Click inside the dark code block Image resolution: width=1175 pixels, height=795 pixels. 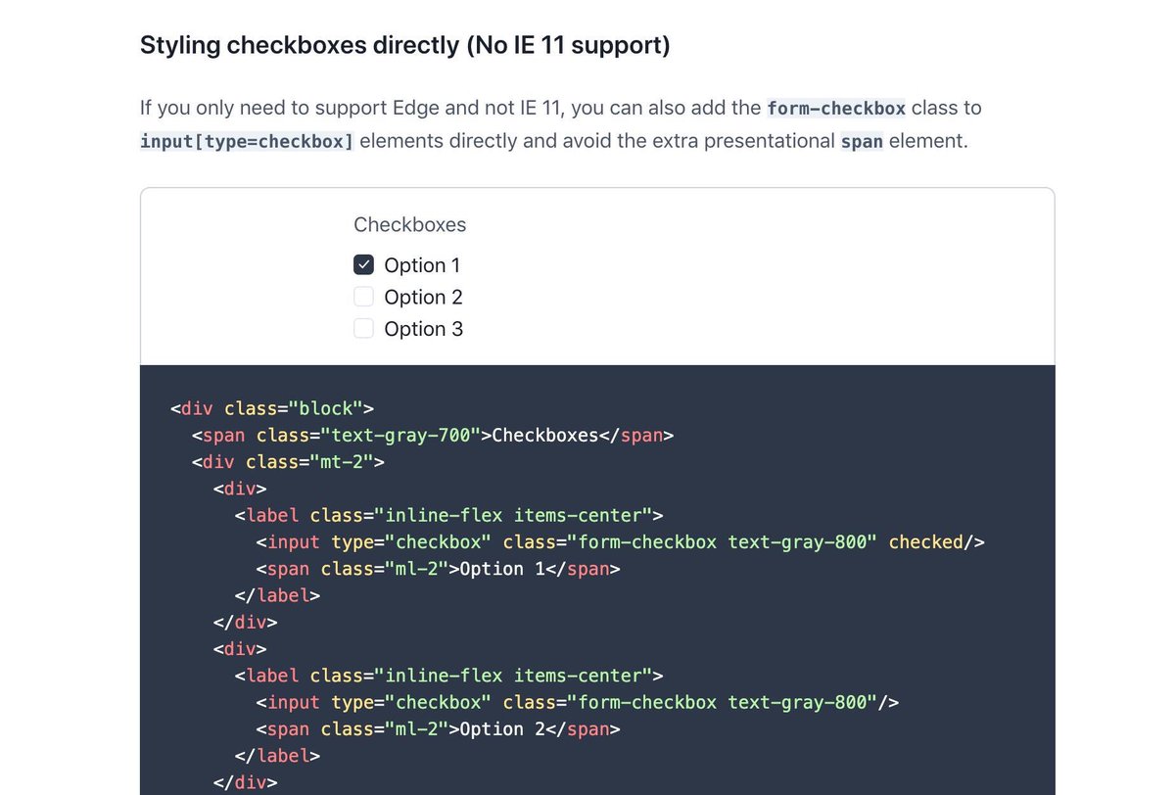click(x=587, y=636)
